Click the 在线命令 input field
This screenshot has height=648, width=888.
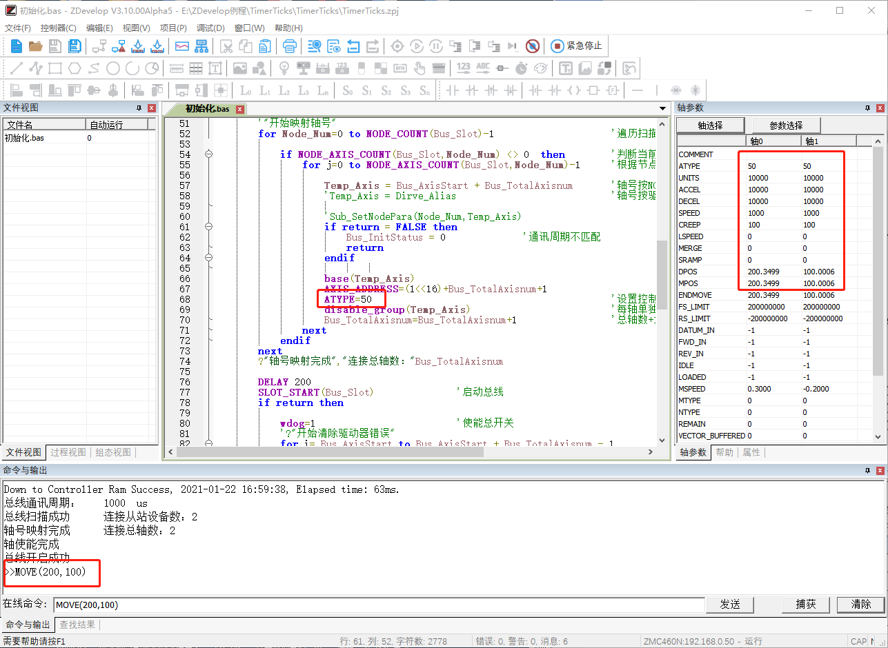pyautogui.click(x=378, y=605)
